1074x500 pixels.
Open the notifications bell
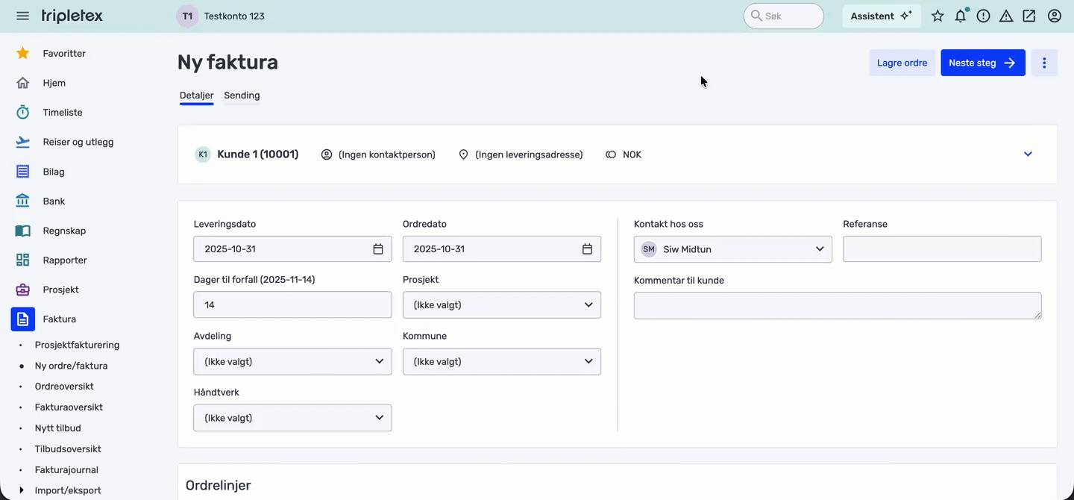[x=961, y=16]
